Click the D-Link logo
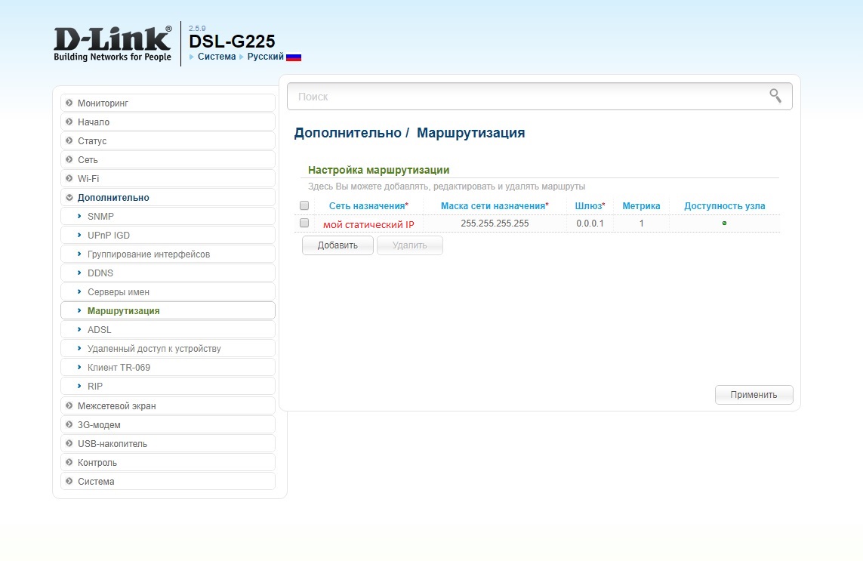This screenshot has height=561, width=863. coord(112,44)
